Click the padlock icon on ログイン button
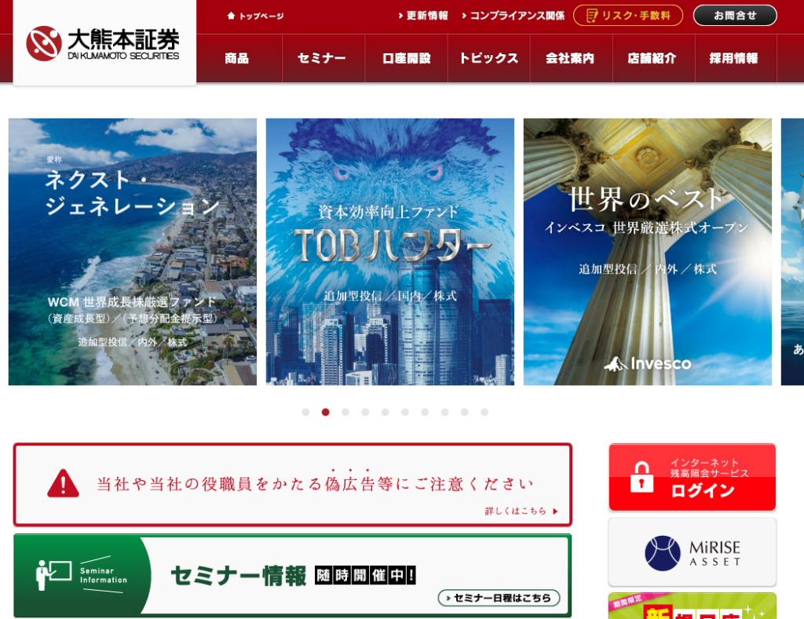Screen dimensions: 804x619 (x=641, y=477)
